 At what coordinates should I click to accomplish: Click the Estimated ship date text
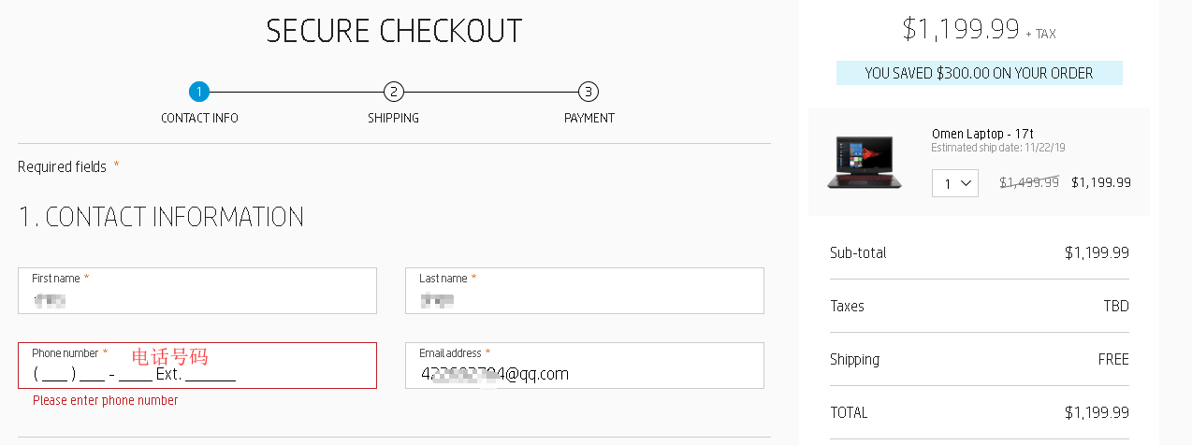(x=997, y=148)
